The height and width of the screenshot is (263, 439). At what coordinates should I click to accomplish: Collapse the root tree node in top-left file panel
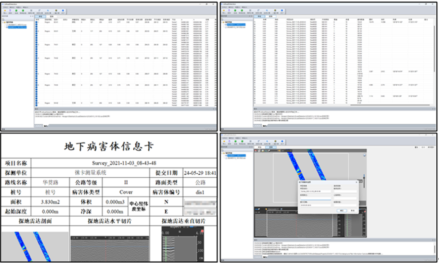click(x=3, y=22)
